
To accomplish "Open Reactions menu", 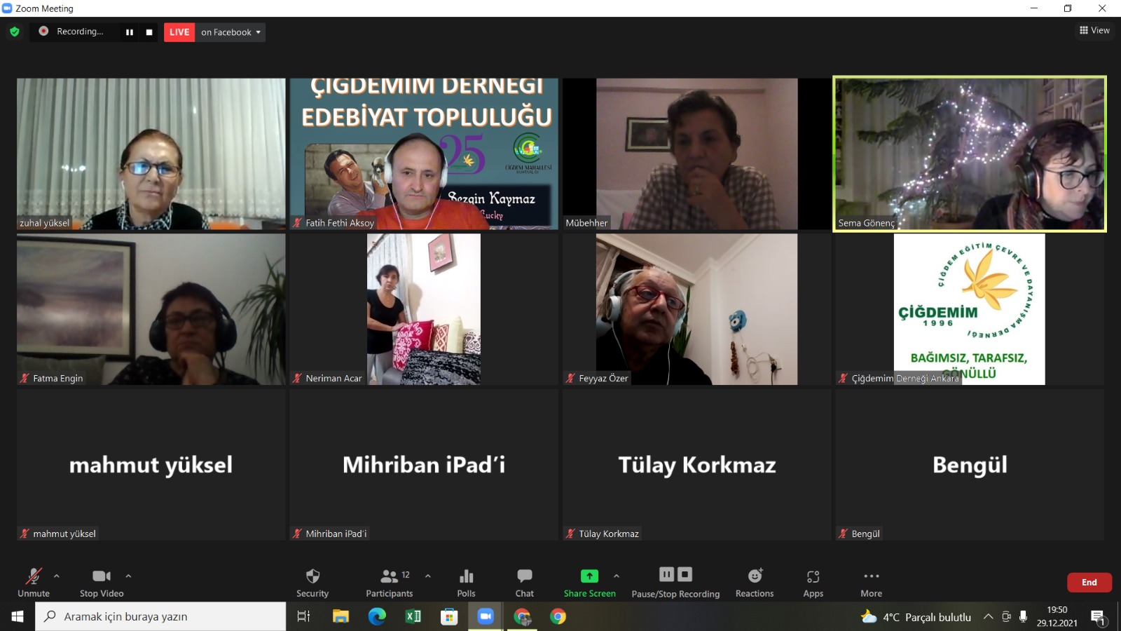I will tap(755, 583).
